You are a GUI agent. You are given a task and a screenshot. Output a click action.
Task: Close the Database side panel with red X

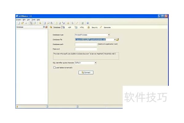click(46, 27)
